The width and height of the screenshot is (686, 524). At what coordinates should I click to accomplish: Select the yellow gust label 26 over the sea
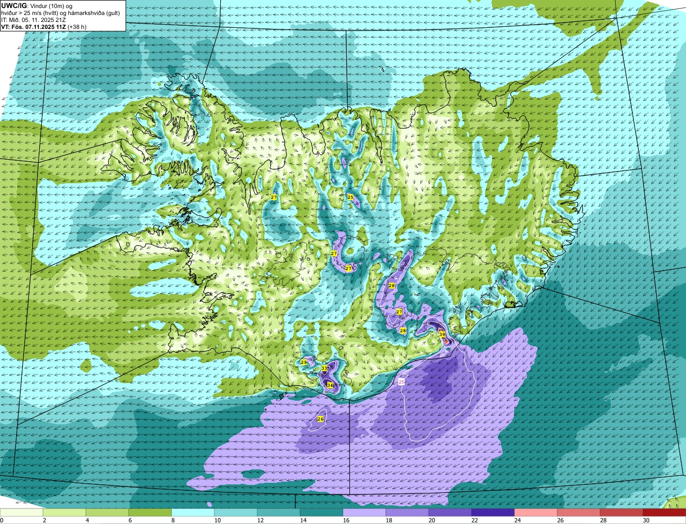pyautogui.click(x=320, y=419)
